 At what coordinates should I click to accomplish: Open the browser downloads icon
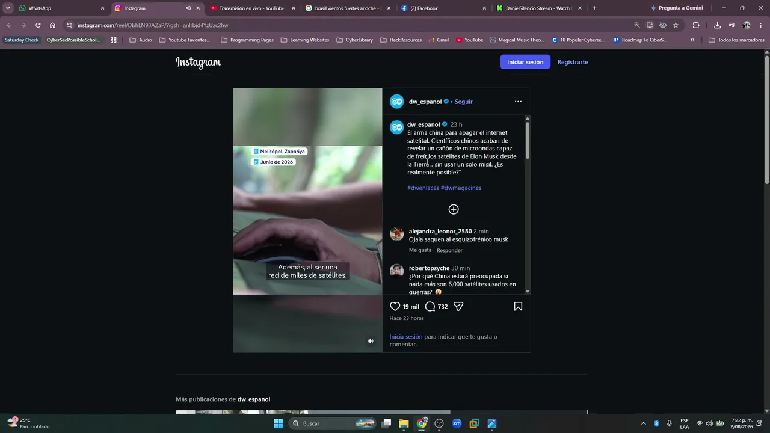tap(717, 25)
